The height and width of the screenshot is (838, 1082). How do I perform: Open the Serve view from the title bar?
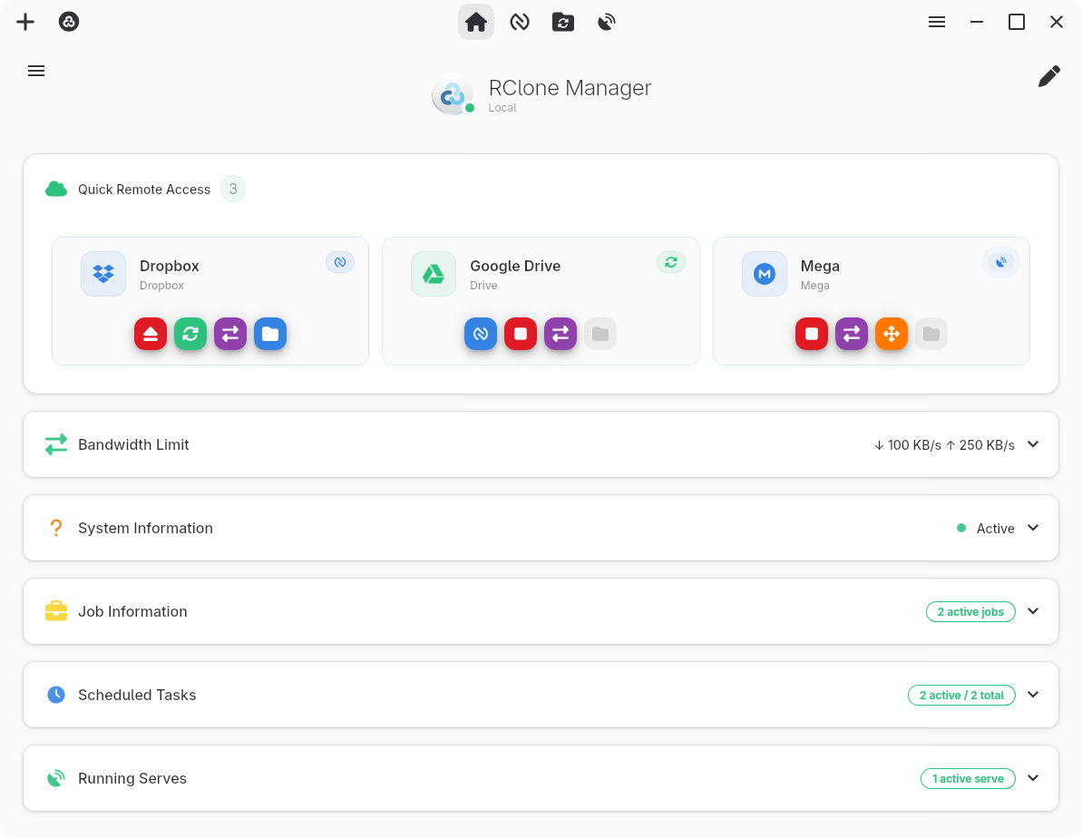pyautogui.click(x=606, y=22)
